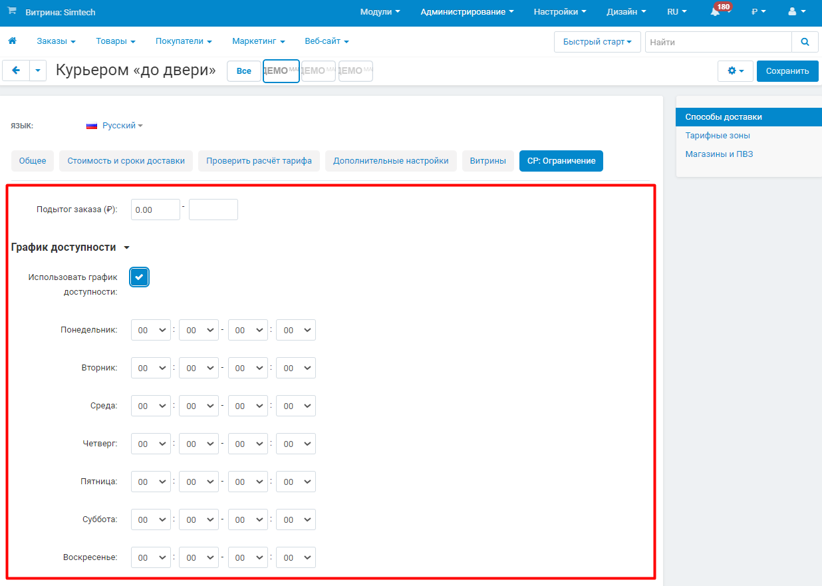The height and width of the screenshot is (586, 822).
Task: Go to the home dashboard icon
Action: click(x=12, y=41)
